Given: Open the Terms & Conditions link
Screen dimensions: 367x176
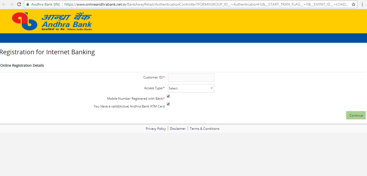Looking at the screenshot, I should [205, 129].
